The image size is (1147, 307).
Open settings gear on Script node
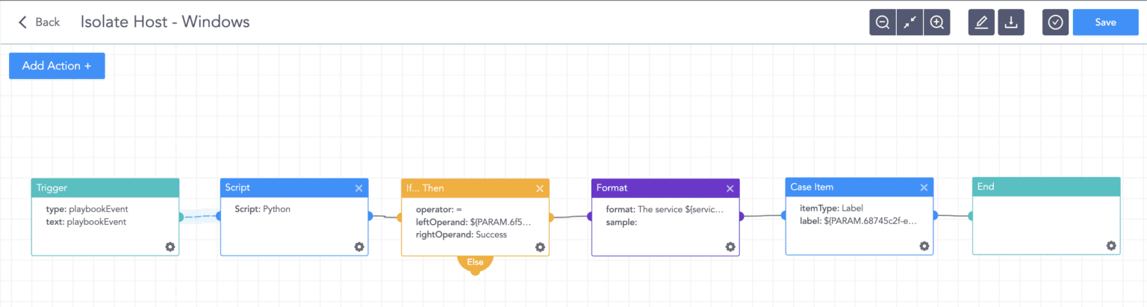tap(359, 246)
